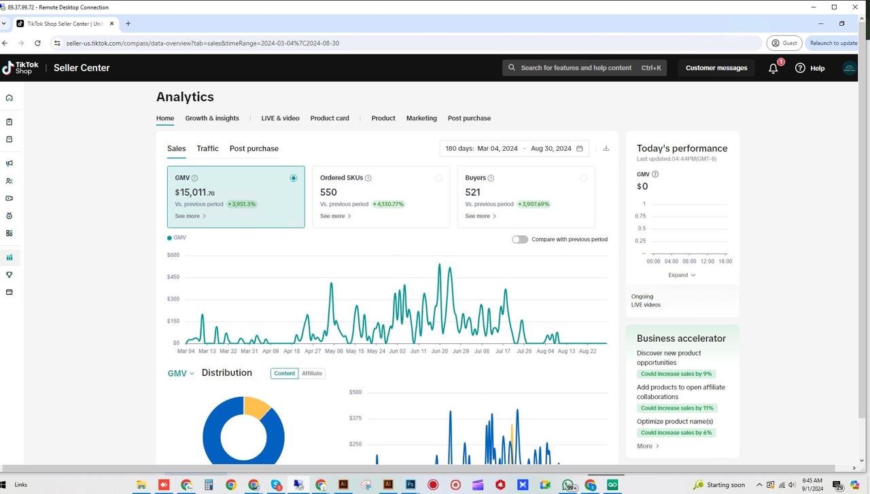Open the Marketing analytics tab
The image size is (870, 494).
point(421,118)
